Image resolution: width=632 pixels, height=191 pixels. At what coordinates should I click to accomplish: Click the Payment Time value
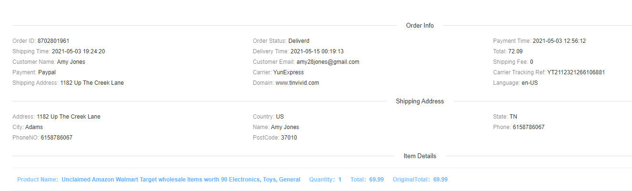559,41
